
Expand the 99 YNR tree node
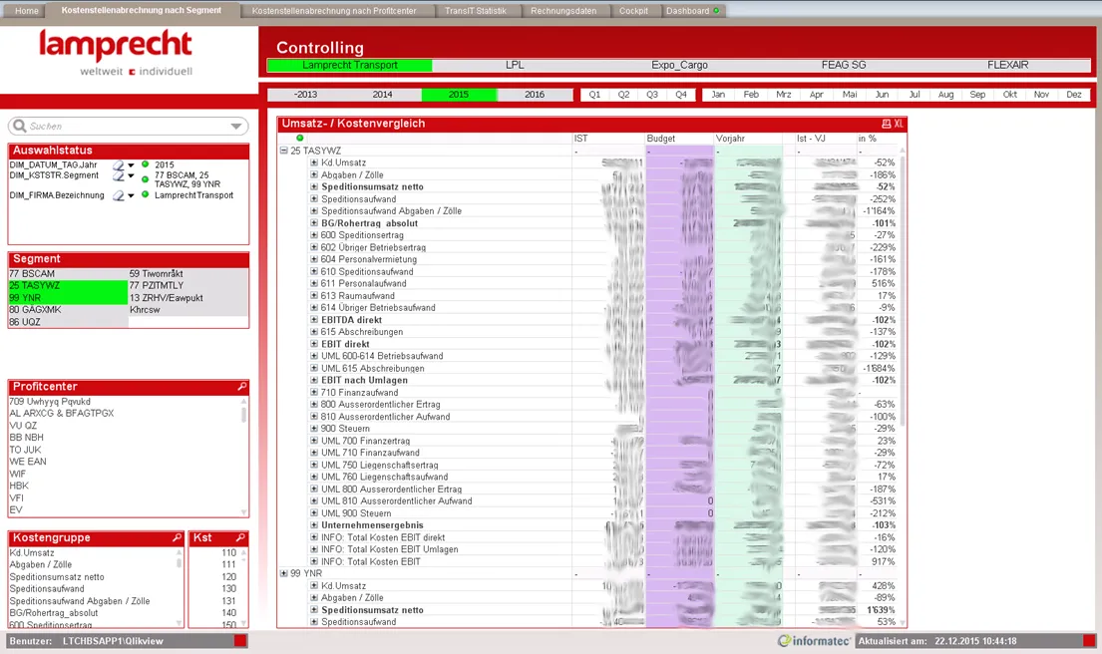click(284, 573)
